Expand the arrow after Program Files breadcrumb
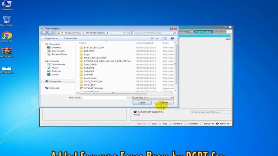This screenshot has height=156, width=278. pyautogui.click(x=83, y=33)
